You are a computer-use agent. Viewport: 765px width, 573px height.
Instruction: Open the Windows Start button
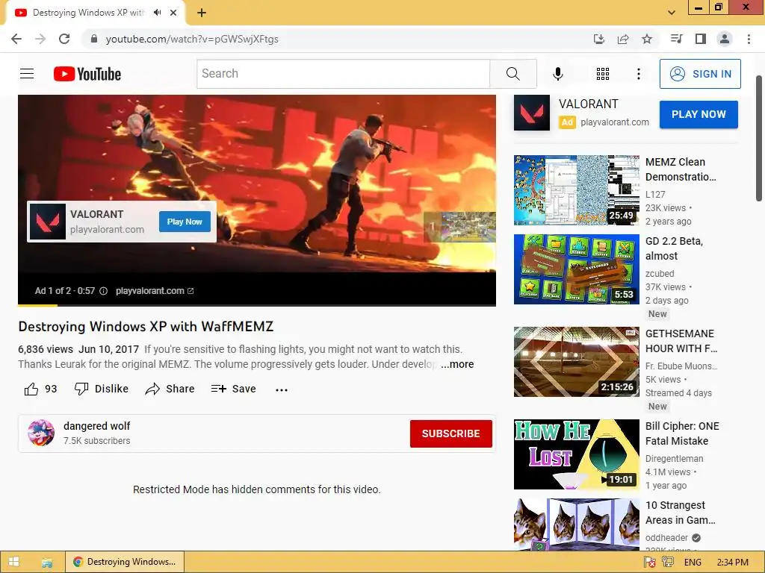pyautogui.click(x=13, y=562)
